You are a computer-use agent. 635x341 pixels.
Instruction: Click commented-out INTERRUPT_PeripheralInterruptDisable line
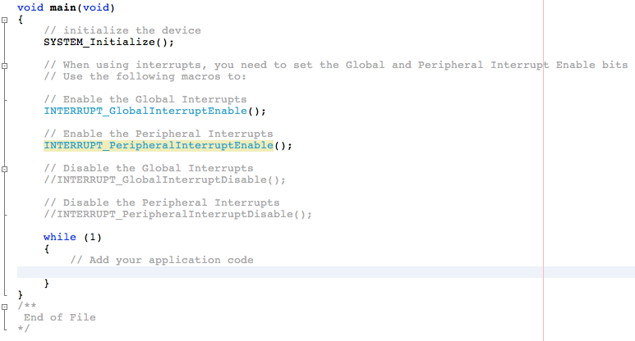[x=177, y=214]
